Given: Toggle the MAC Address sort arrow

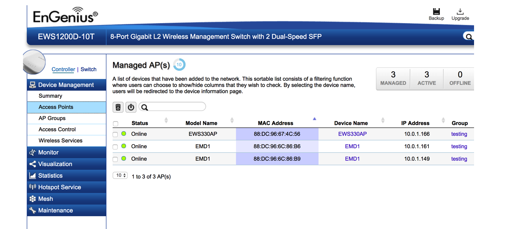Looking at the screenshot, I should [314, 119].
